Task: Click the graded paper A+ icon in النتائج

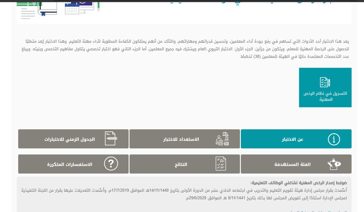Action: click(221, 164)
